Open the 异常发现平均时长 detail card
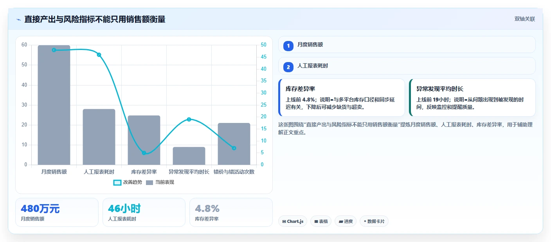Image resolution: width=551 pixels, height=242 pixels. 472,98
